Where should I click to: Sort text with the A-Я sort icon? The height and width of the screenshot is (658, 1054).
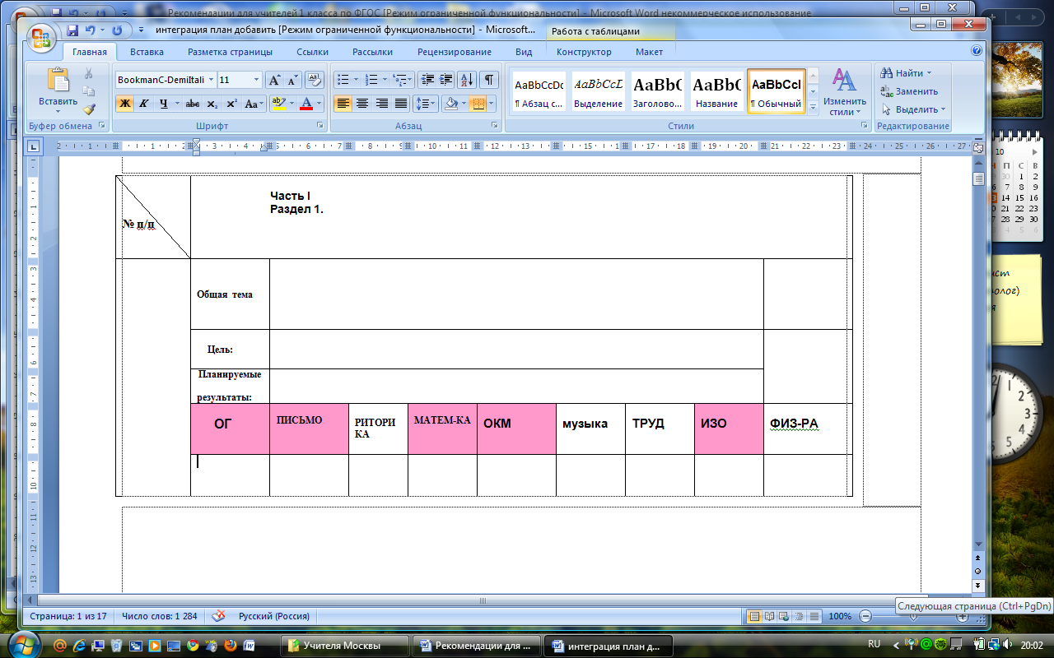pyautogui.click(x=467, y=80)
